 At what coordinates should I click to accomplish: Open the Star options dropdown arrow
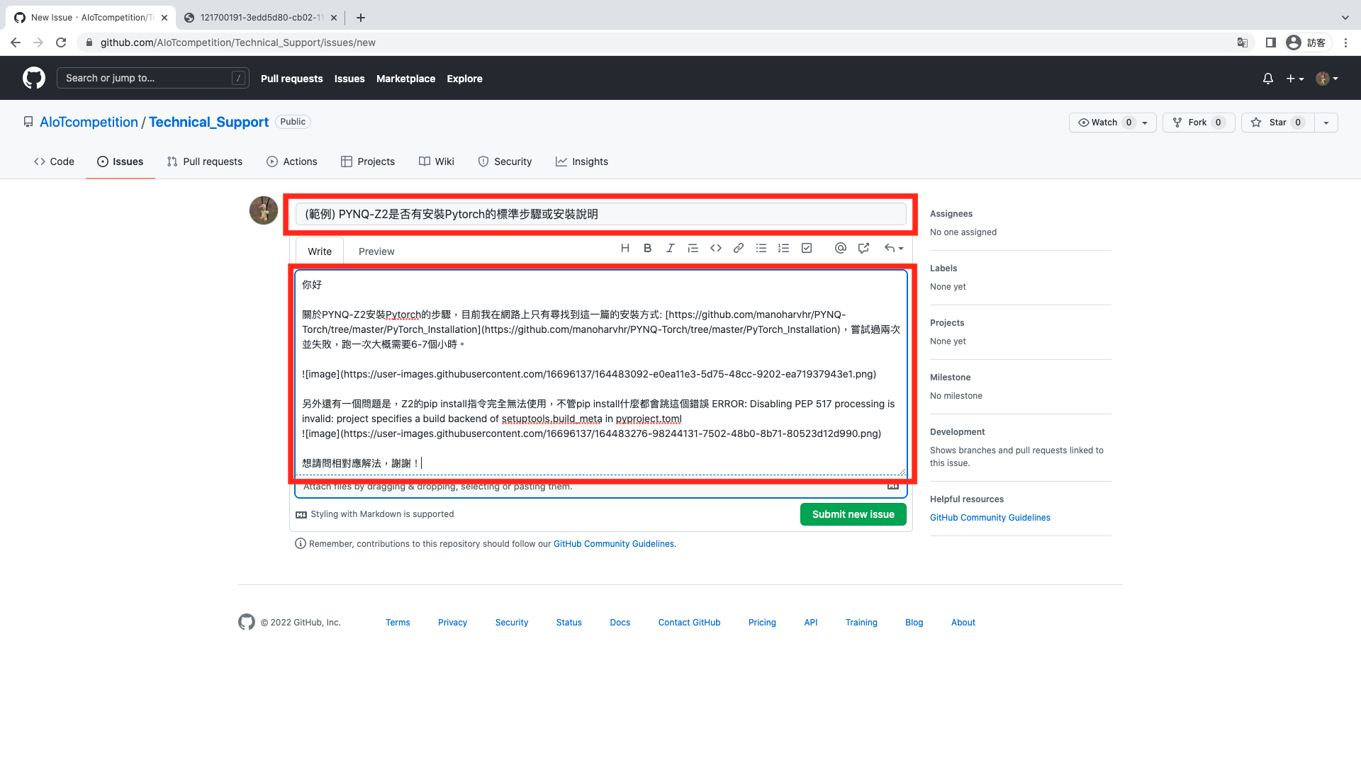click(x=1326, y=122)
